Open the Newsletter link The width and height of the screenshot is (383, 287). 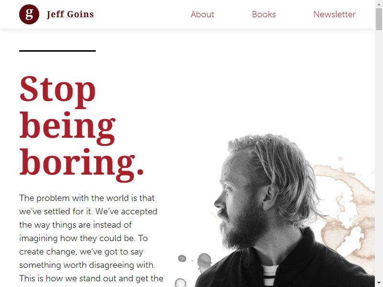(x=334, y=14)
